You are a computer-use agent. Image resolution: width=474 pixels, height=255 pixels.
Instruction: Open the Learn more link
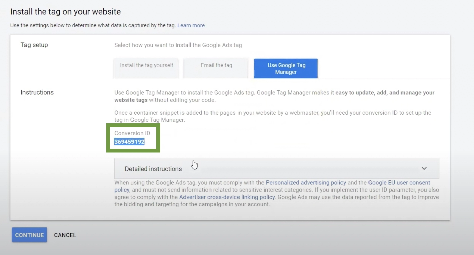191,25
